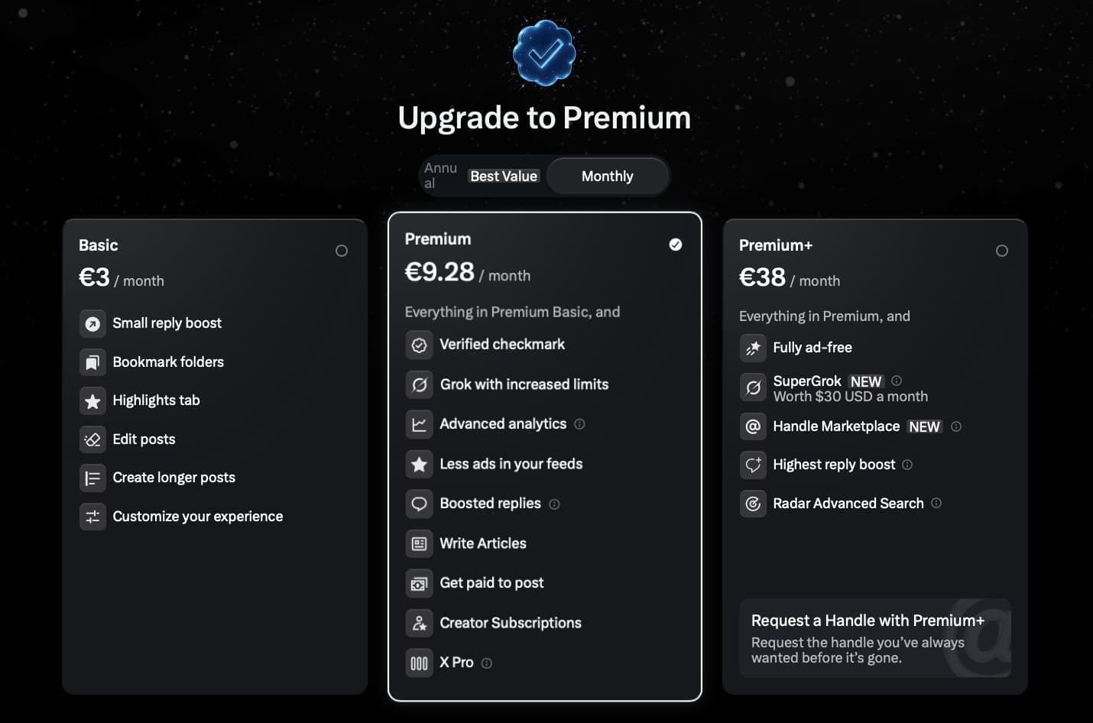Click the Handle Marketplace @ icon
Viewport: 1093px width, 723px height.
point(753,426)
